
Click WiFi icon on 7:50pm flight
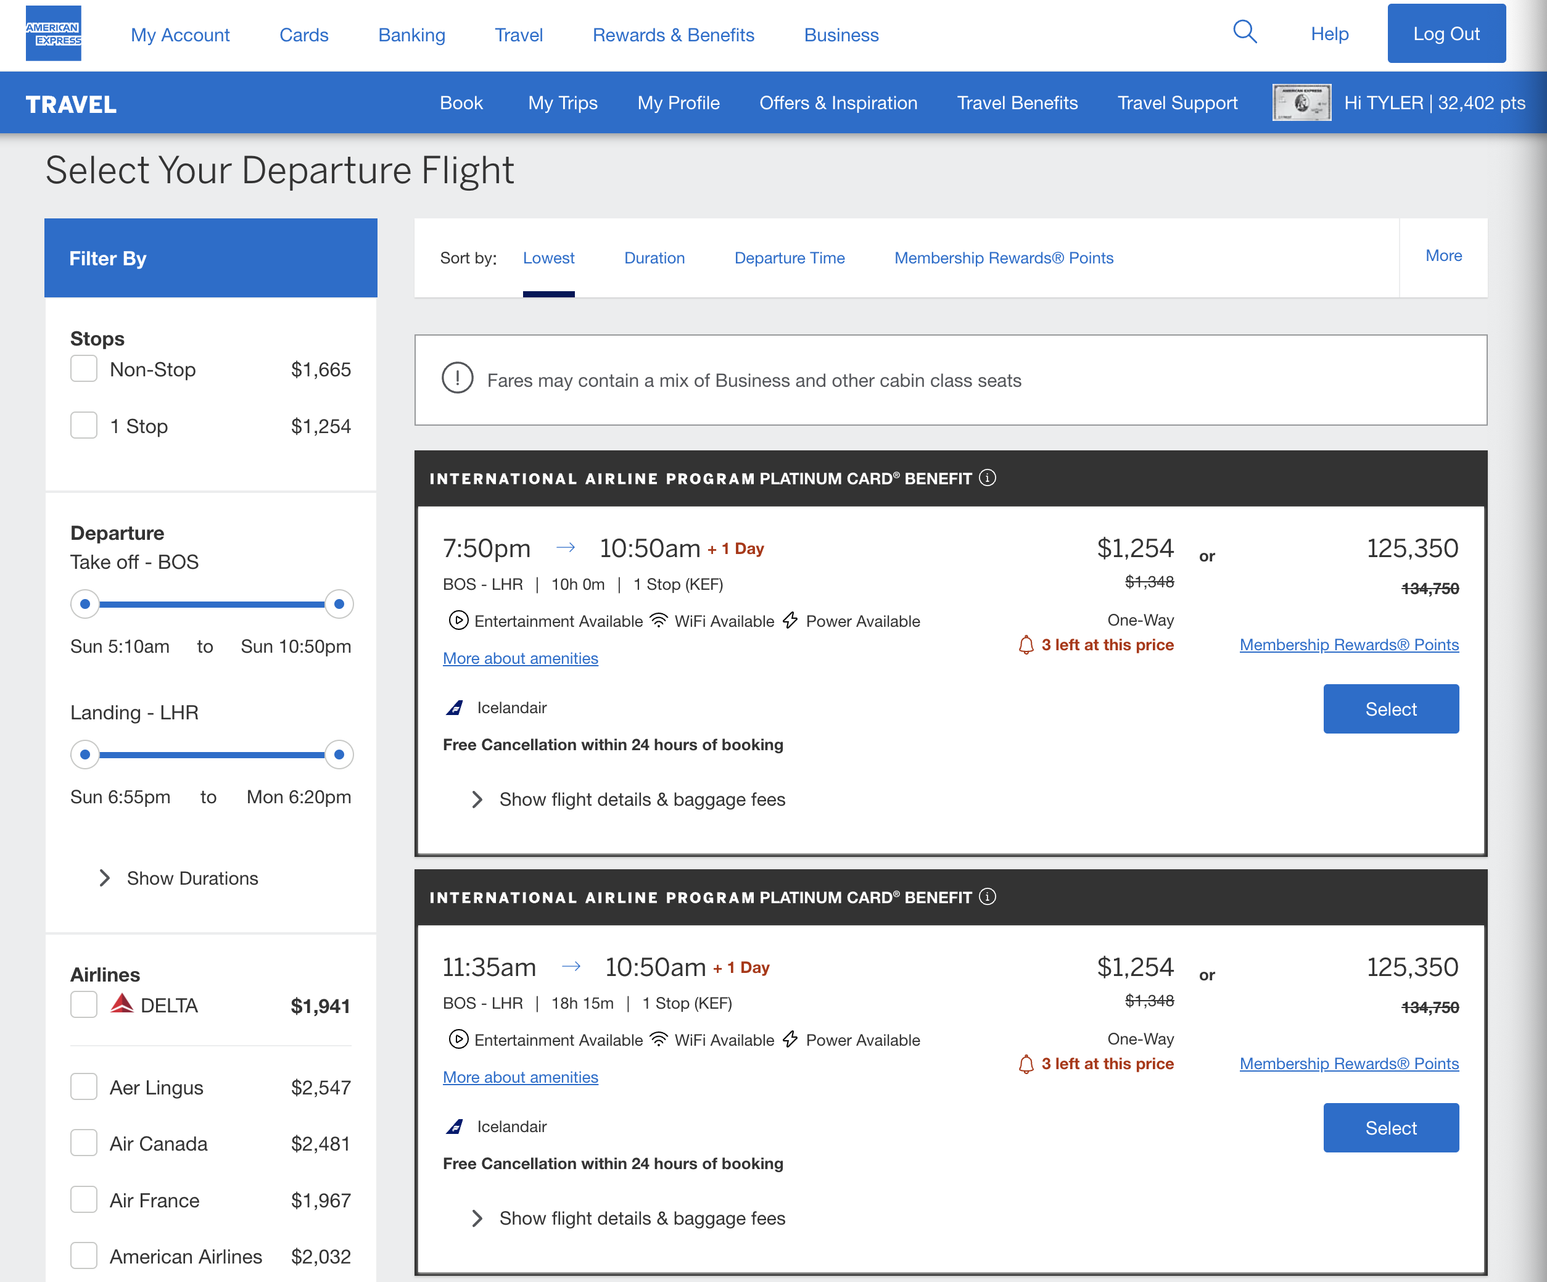[x=659, y=621]
